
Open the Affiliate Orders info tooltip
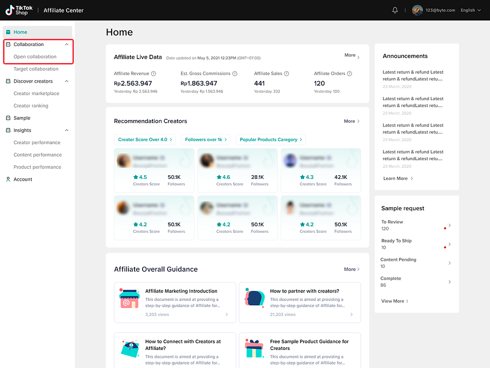349,73
